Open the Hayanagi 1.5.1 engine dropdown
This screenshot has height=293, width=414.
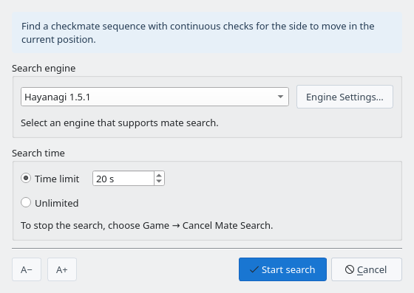[155, 97]
